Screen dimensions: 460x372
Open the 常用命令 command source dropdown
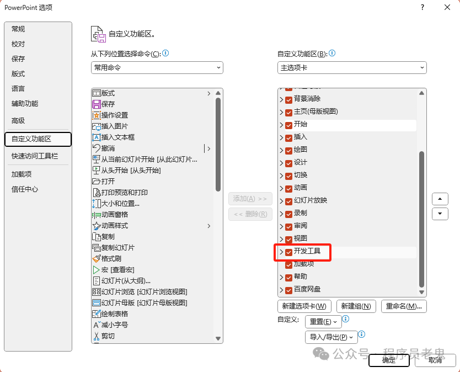pos(157,67)
